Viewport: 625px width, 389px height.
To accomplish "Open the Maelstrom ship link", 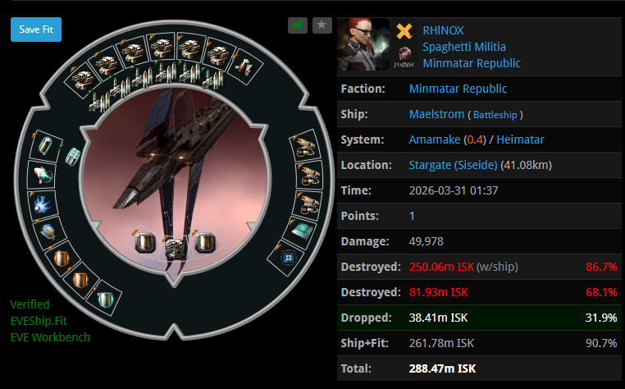I will (x=436, y=114).
